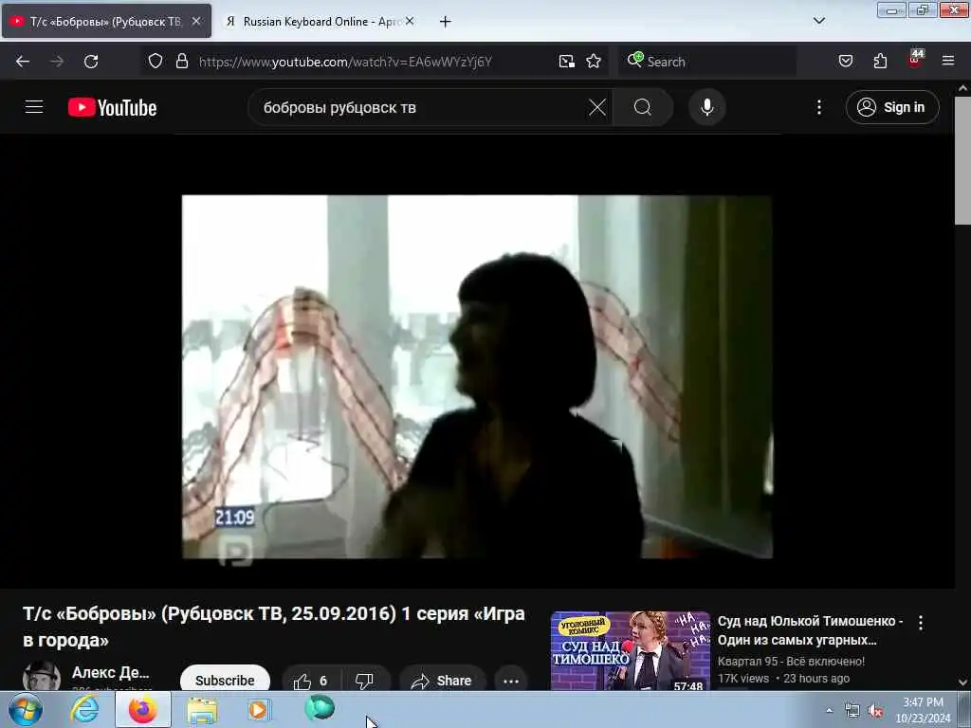Click the site security padlock icon

point(181,62)
